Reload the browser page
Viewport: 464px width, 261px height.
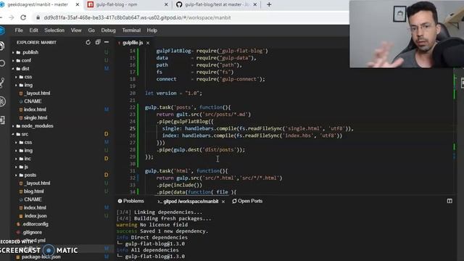pos(23,17)
